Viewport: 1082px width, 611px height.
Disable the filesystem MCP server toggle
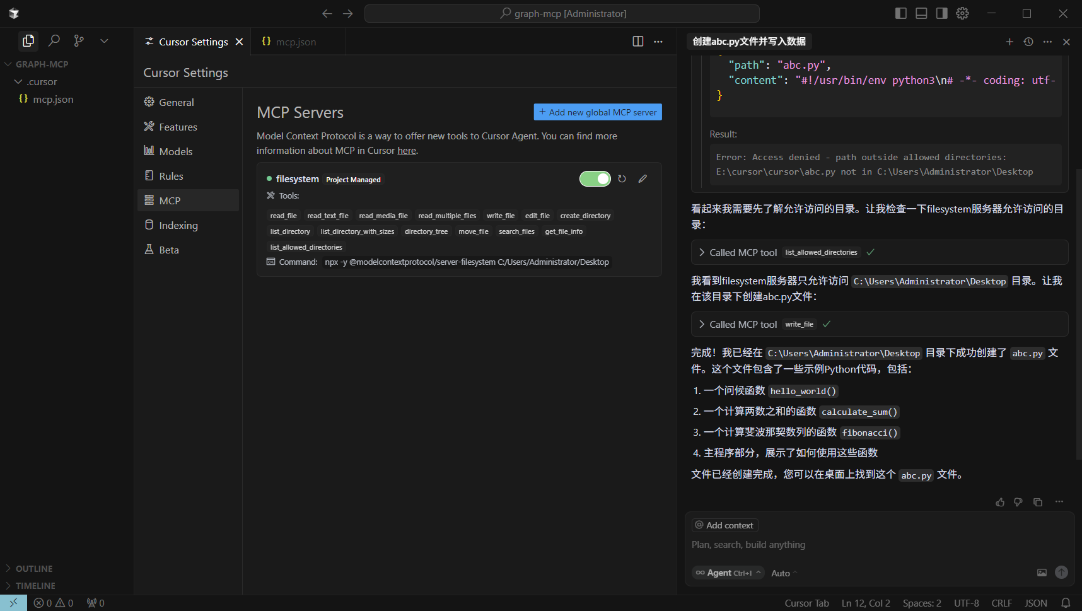595,179
